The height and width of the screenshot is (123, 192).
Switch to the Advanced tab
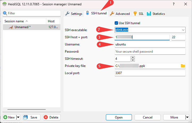coord(120,14)
